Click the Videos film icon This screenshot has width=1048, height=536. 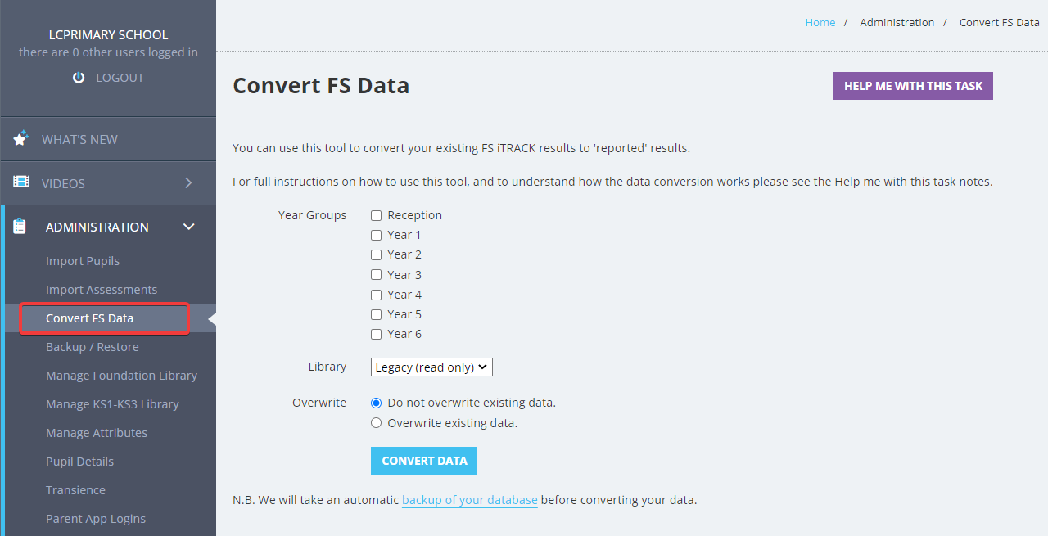click(21, 182)
